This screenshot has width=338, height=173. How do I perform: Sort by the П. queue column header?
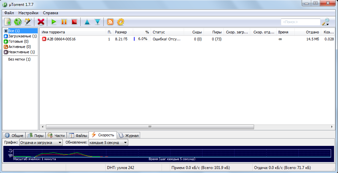point(109,32)
